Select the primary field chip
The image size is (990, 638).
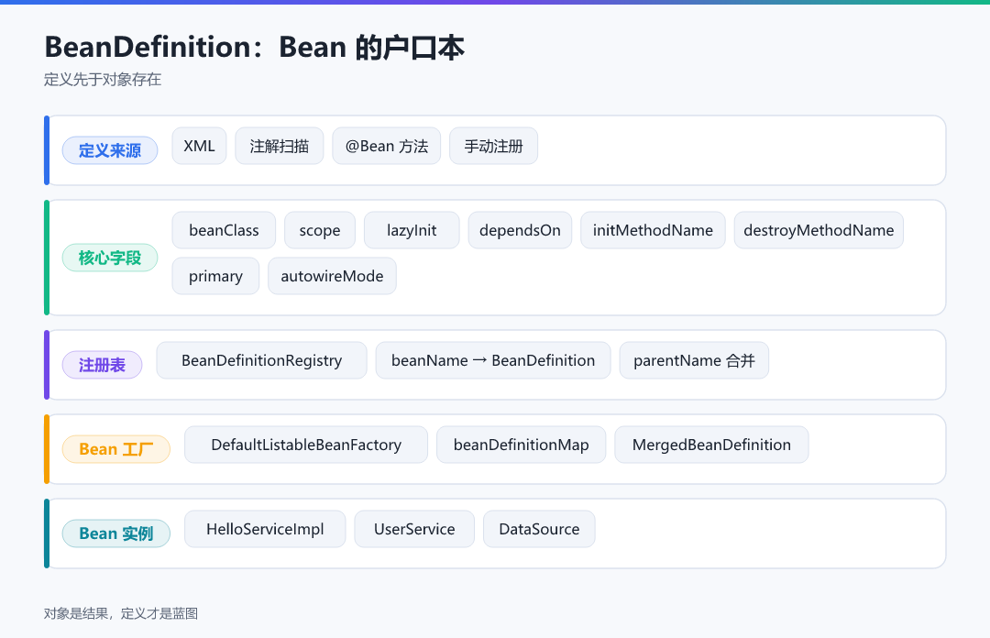216,276
